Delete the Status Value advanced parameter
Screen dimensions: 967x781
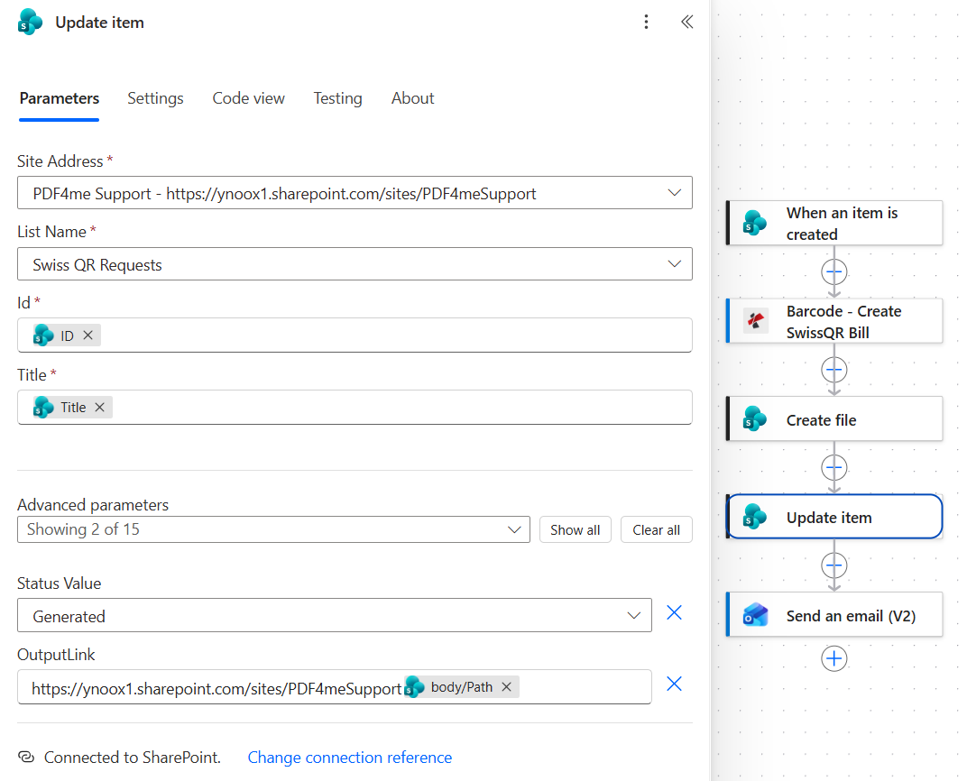tap(674, 612)
